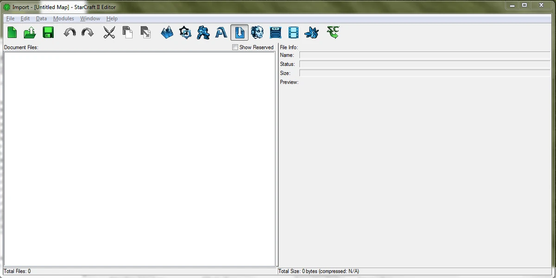
Task: Open the Modules menu
Action: (x=63, y=19)
